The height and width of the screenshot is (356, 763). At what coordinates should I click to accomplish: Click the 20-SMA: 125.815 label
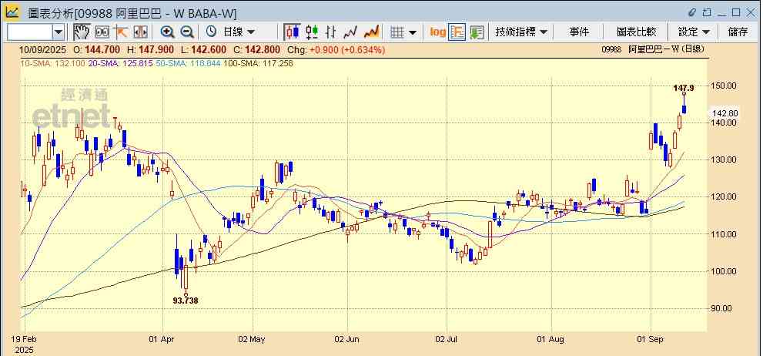tap(120, 63)
